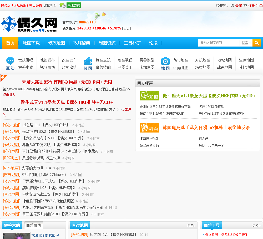Viewport: 263px width, 239px height.
Task: Open 对抗地图 category link
Action: 203,60
